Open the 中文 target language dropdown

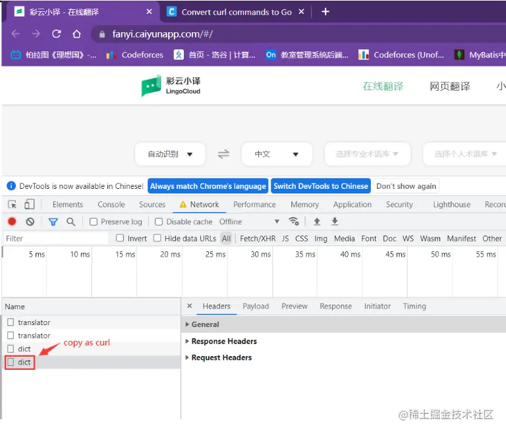[x=277, y=154]
